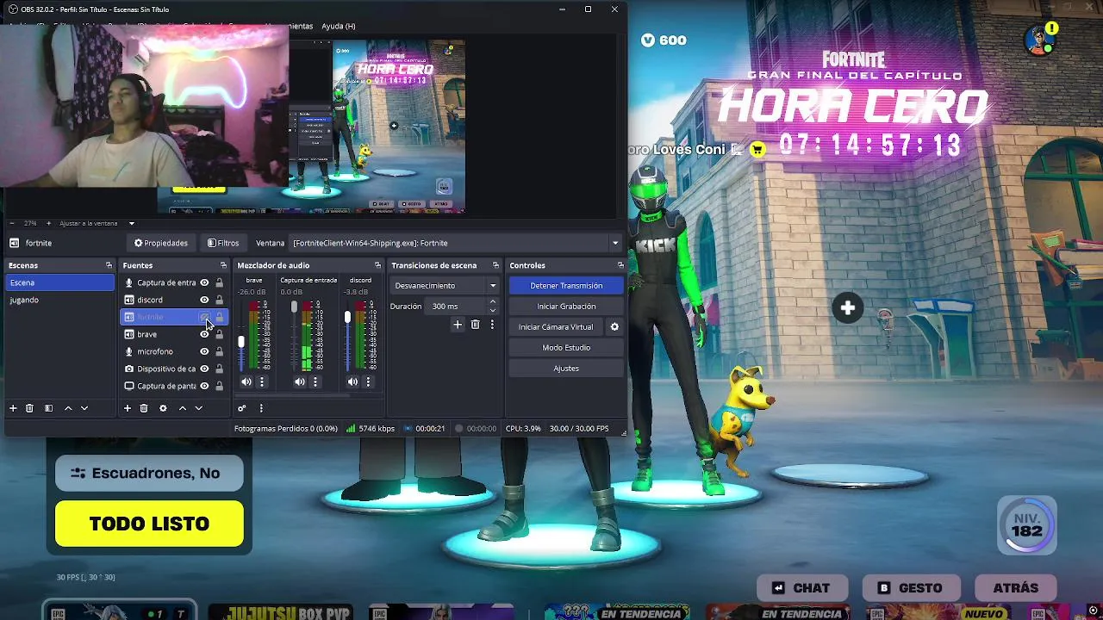Select Escena in scenes list

click(x=60, y=282)
